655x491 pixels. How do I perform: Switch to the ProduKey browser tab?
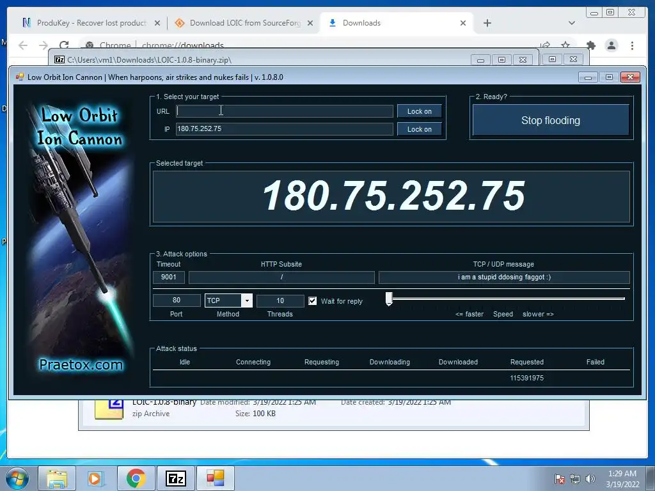[91, 23]
